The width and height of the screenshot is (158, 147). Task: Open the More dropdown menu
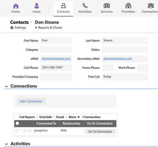click(x=74, y=117)
